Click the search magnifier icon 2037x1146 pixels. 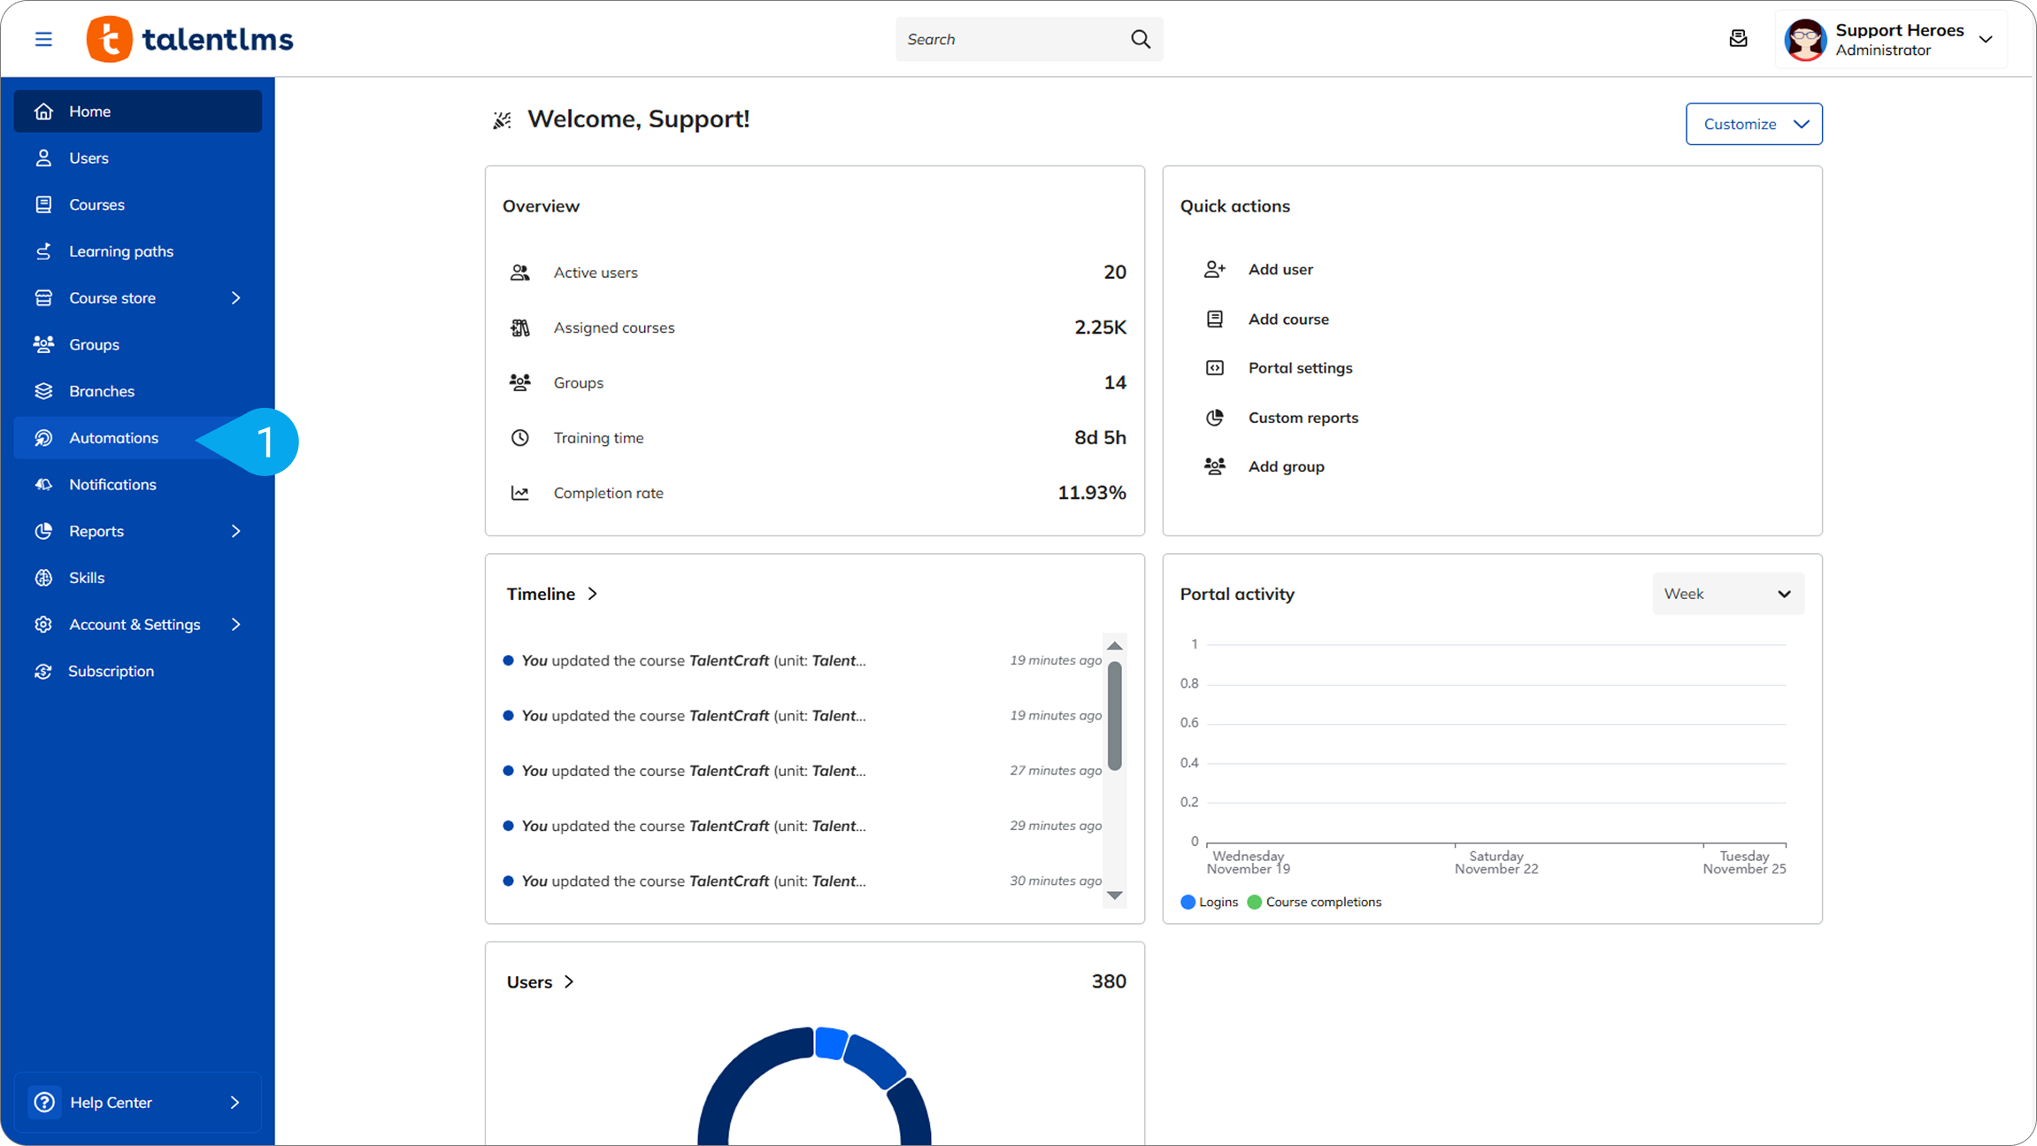1141,39
